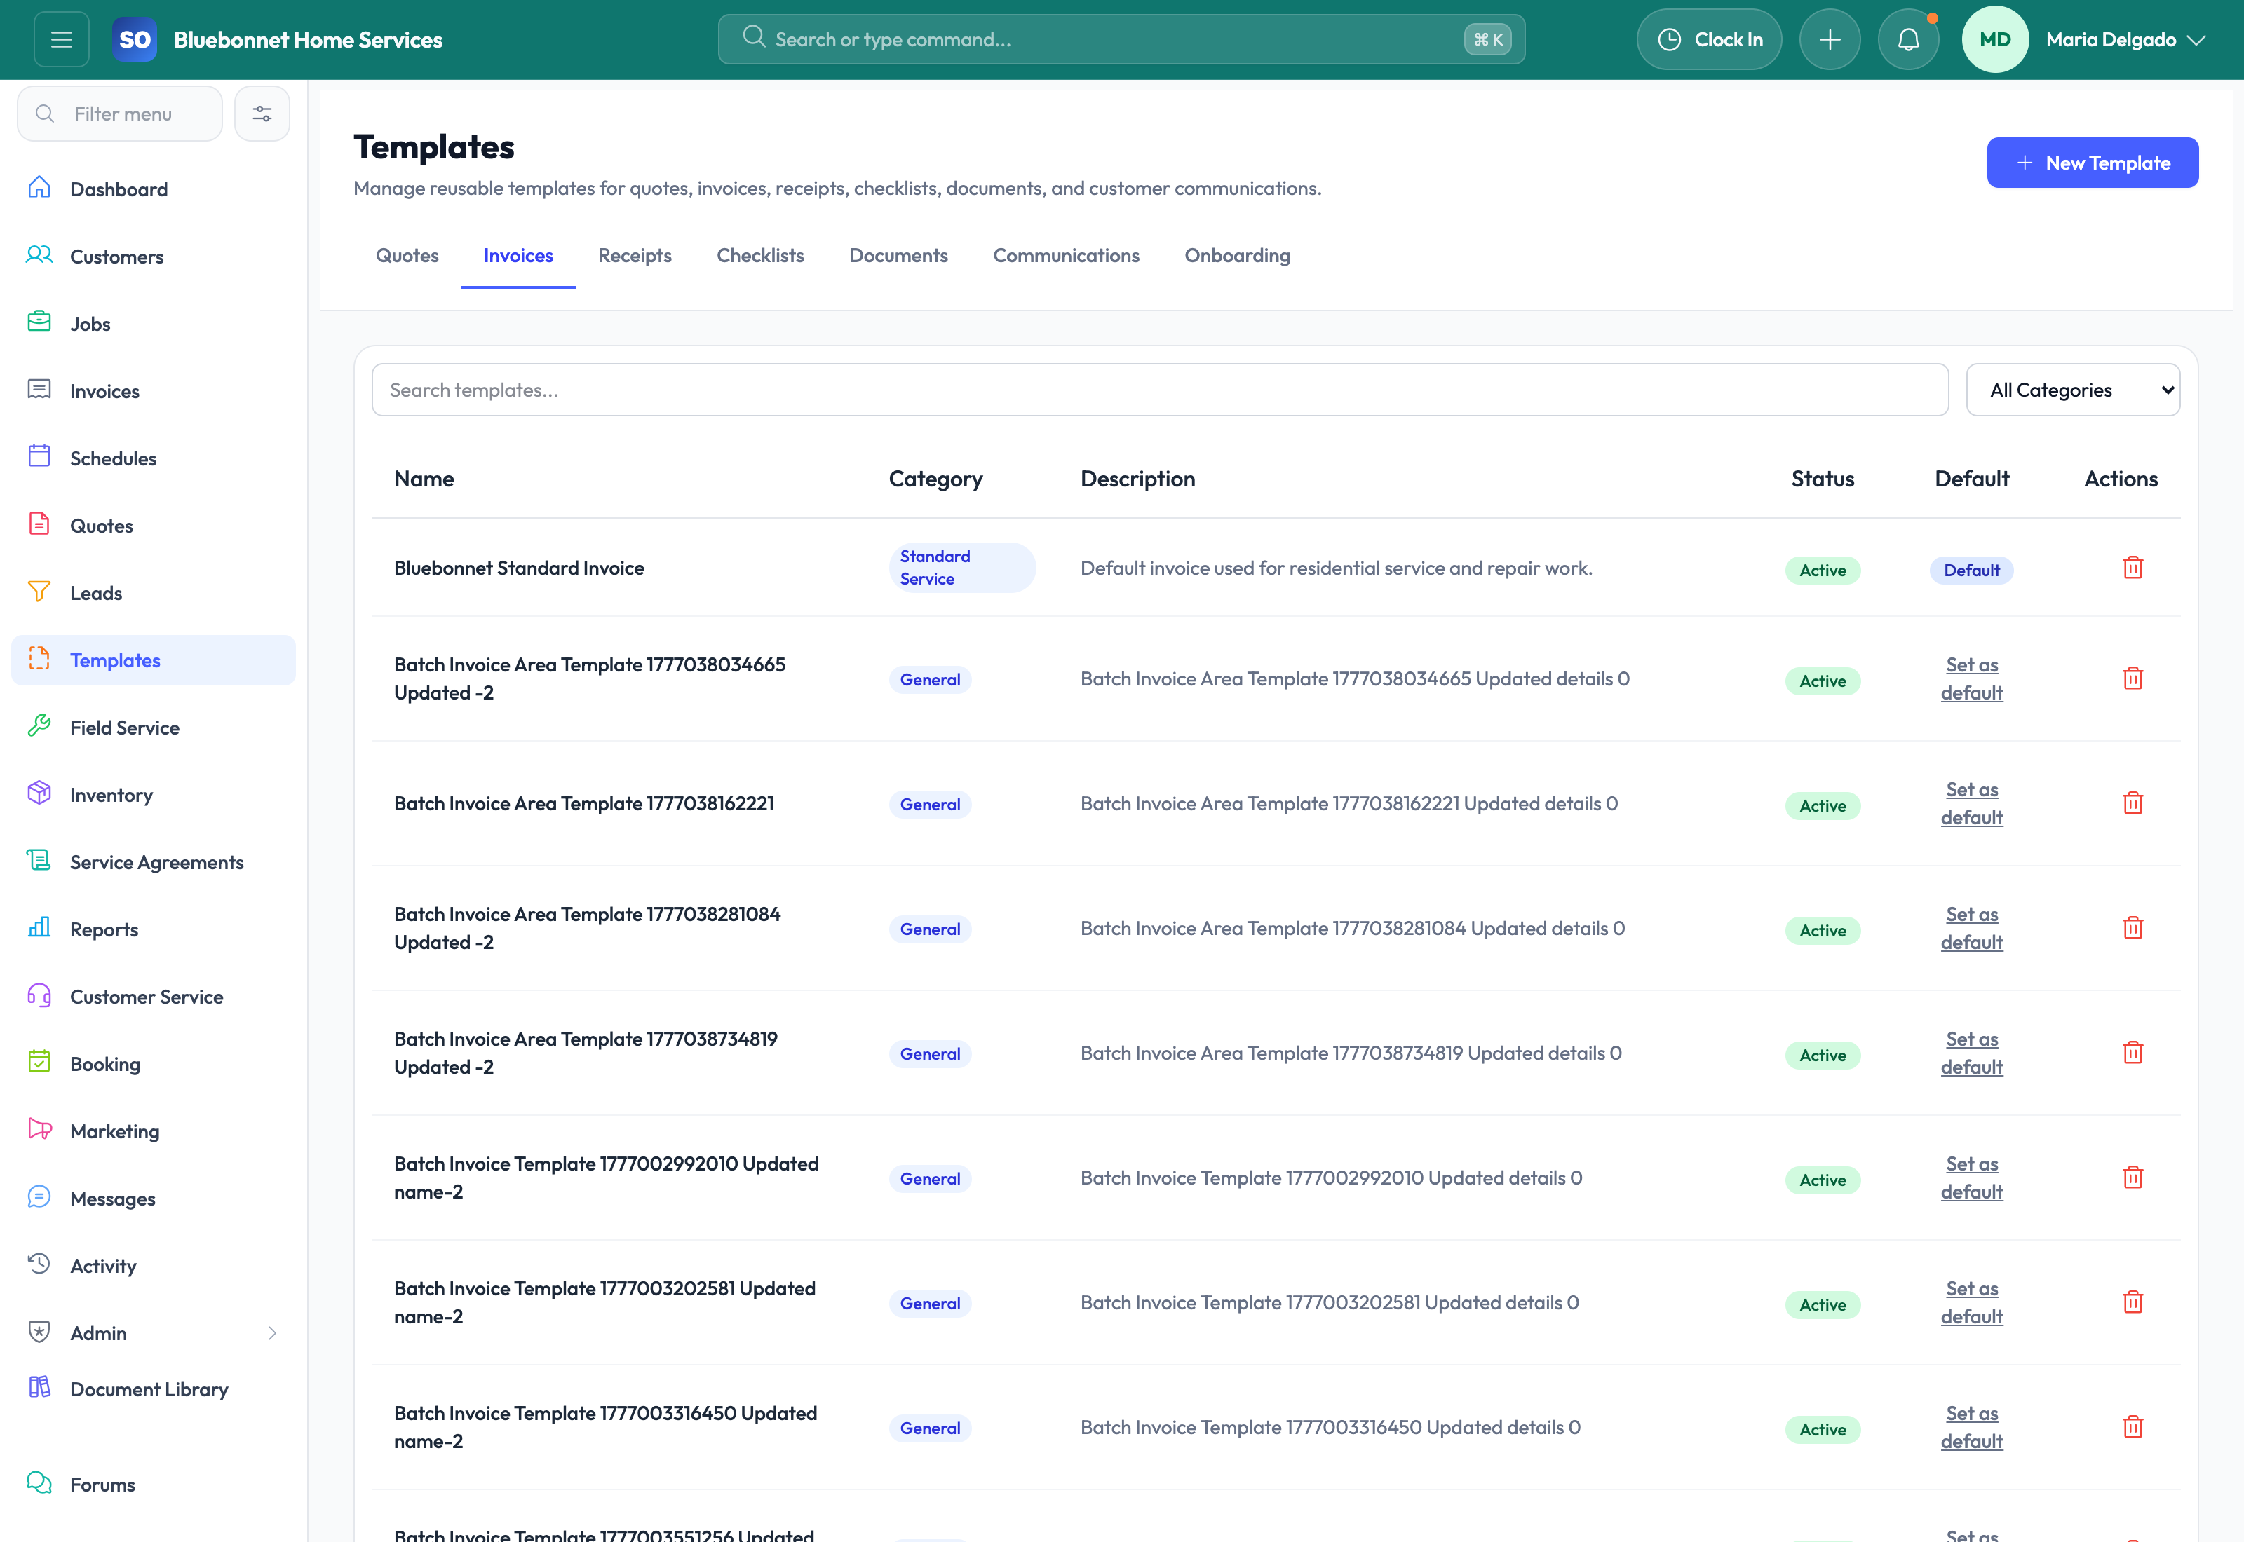Set Template 1777038281084 as default
Screen dimensions: 2244x1542
pos(1971,929)
